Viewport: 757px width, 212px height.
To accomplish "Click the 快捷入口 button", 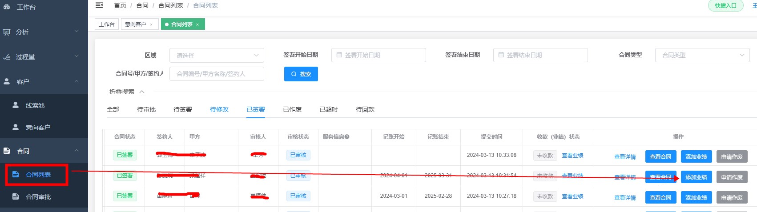I will click(x=726, y=5).
